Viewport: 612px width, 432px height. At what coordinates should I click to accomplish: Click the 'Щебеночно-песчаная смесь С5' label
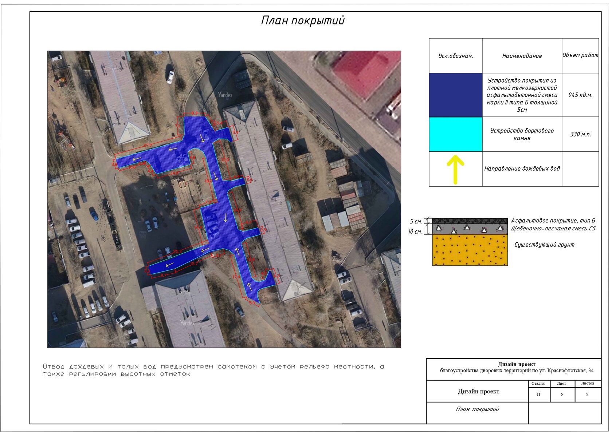tap(553, 229)
